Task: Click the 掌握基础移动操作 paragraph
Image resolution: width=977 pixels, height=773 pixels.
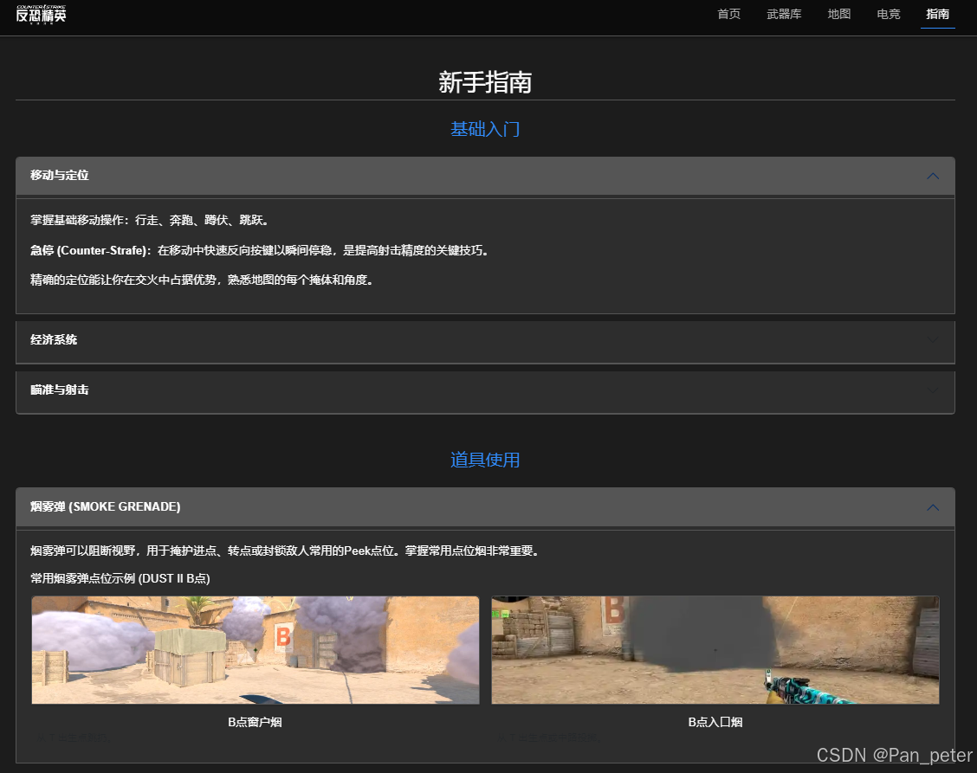Action: [150, 221]
